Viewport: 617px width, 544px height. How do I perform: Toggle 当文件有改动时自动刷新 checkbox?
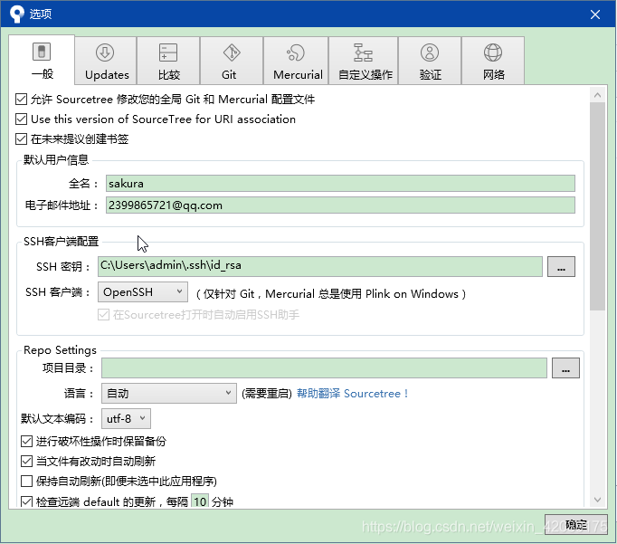(27, 461)
